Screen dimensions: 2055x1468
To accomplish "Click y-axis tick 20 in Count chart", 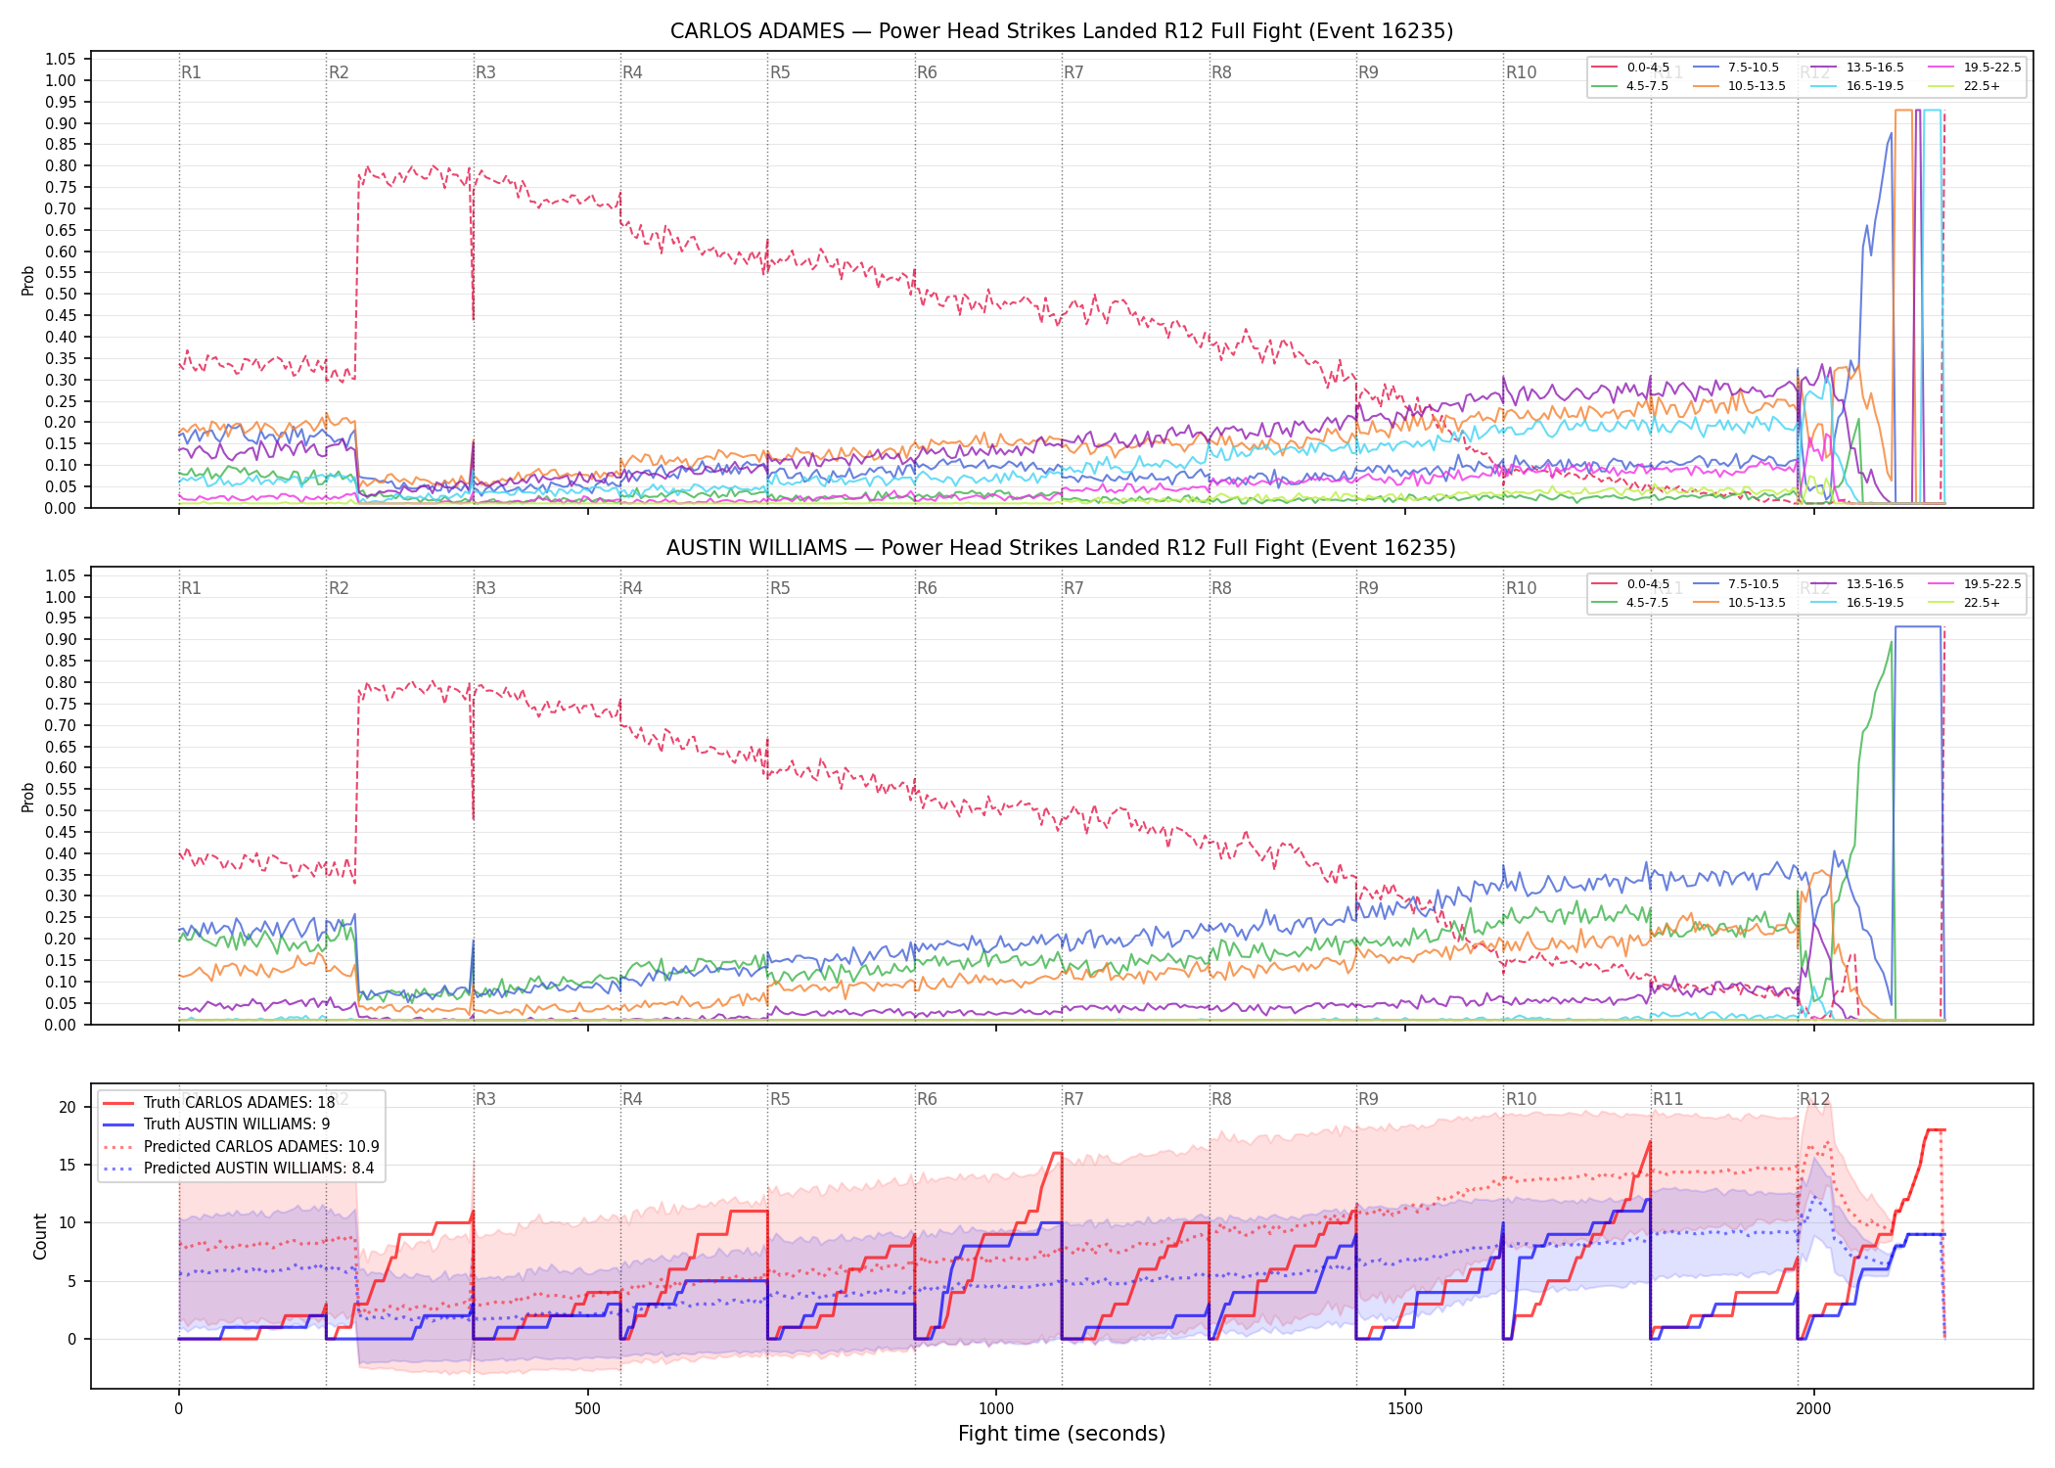I will (68, 1107).
